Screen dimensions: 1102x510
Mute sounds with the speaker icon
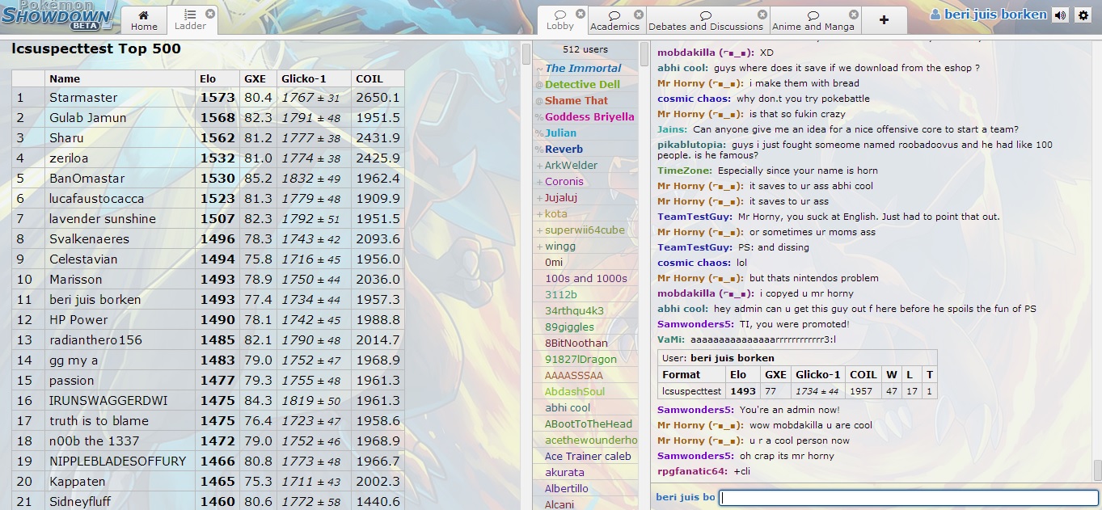pos(1060,14)
